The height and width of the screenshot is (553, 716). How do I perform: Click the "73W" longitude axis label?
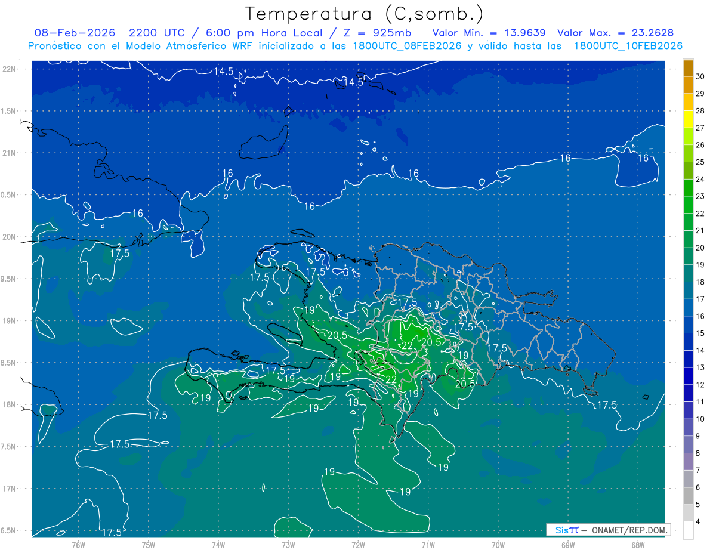[288, 545]
